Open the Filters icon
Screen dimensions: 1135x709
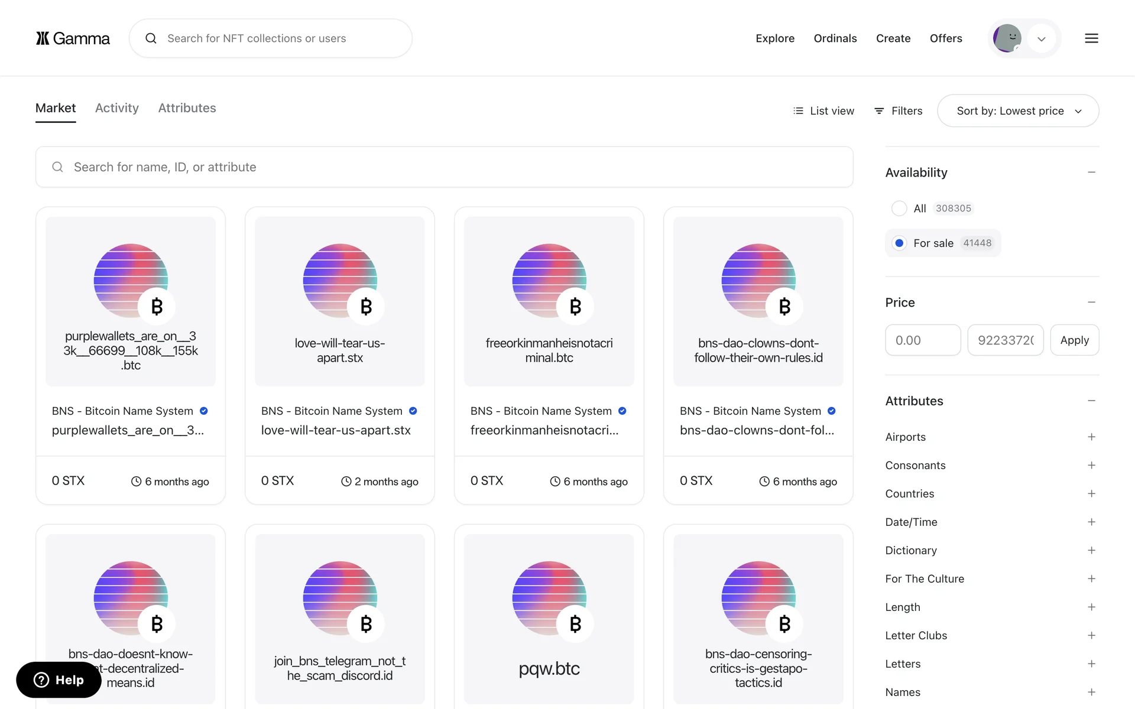click(x=879, y=111)
